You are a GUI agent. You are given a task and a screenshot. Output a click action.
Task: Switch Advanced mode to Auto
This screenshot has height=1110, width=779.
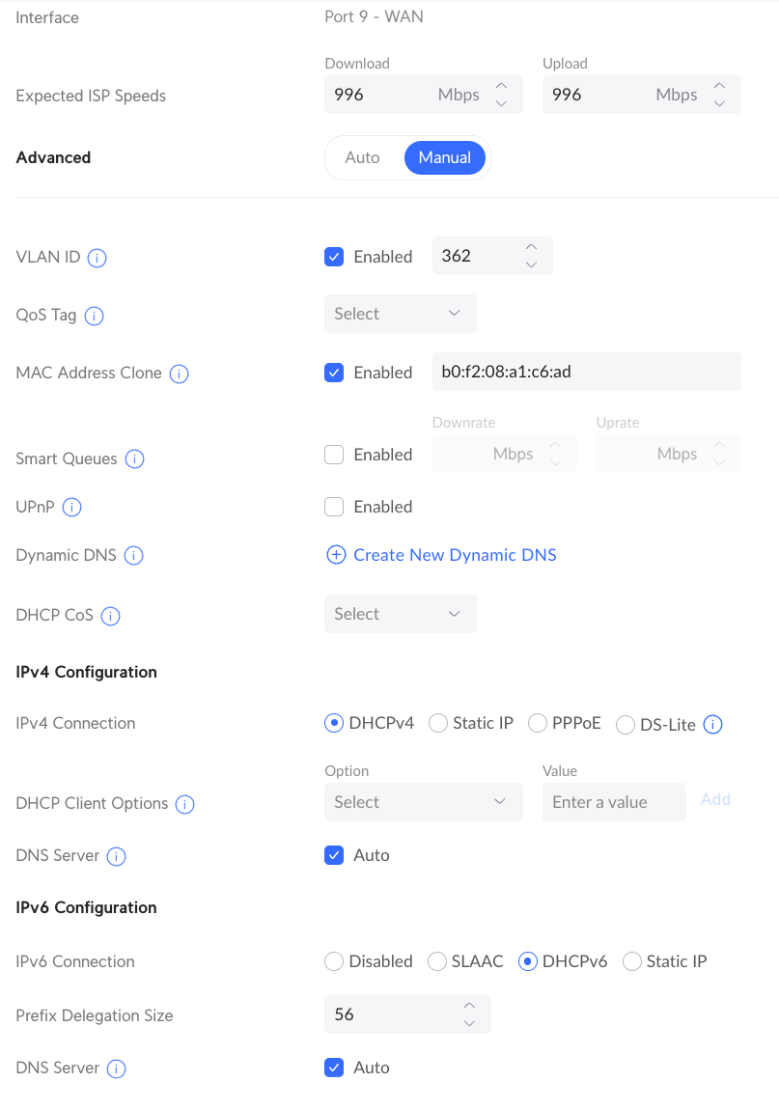pyautogui.click(x=363, y=157)
